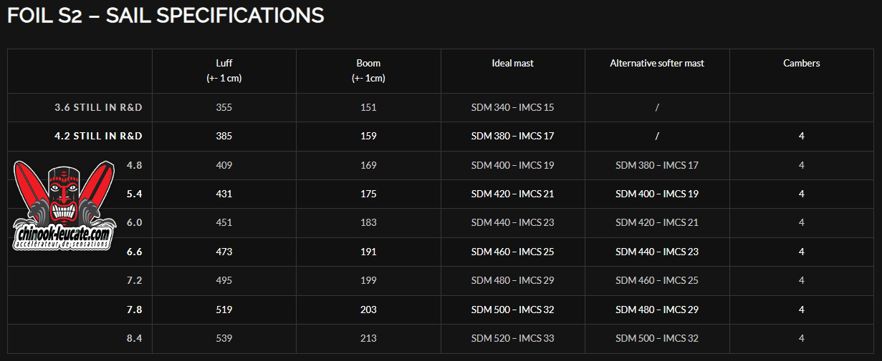Image resolution: width=882 pixels, height=361 pixels.
Task: Click ideal mast "SDM 380 – IMCS 17" for 4.2
Action: pyautogui.click(x=512, y=136)
